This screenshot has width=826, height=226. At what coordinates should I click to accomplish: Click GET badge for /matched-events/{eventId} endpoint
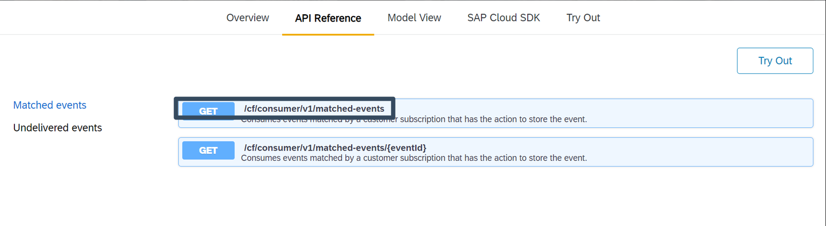[x=208, y=150]
